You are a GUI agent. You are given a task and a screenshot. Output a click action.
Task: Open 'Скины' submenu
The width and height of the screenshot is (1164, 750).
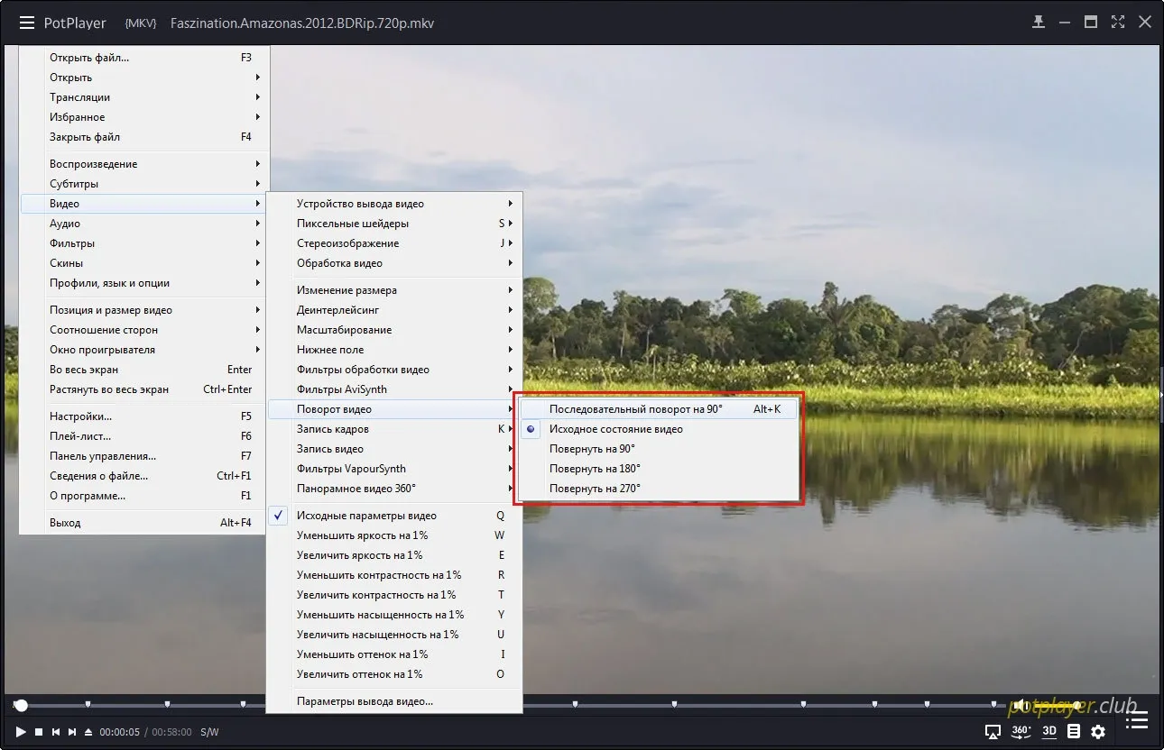(x=143, y=263)
